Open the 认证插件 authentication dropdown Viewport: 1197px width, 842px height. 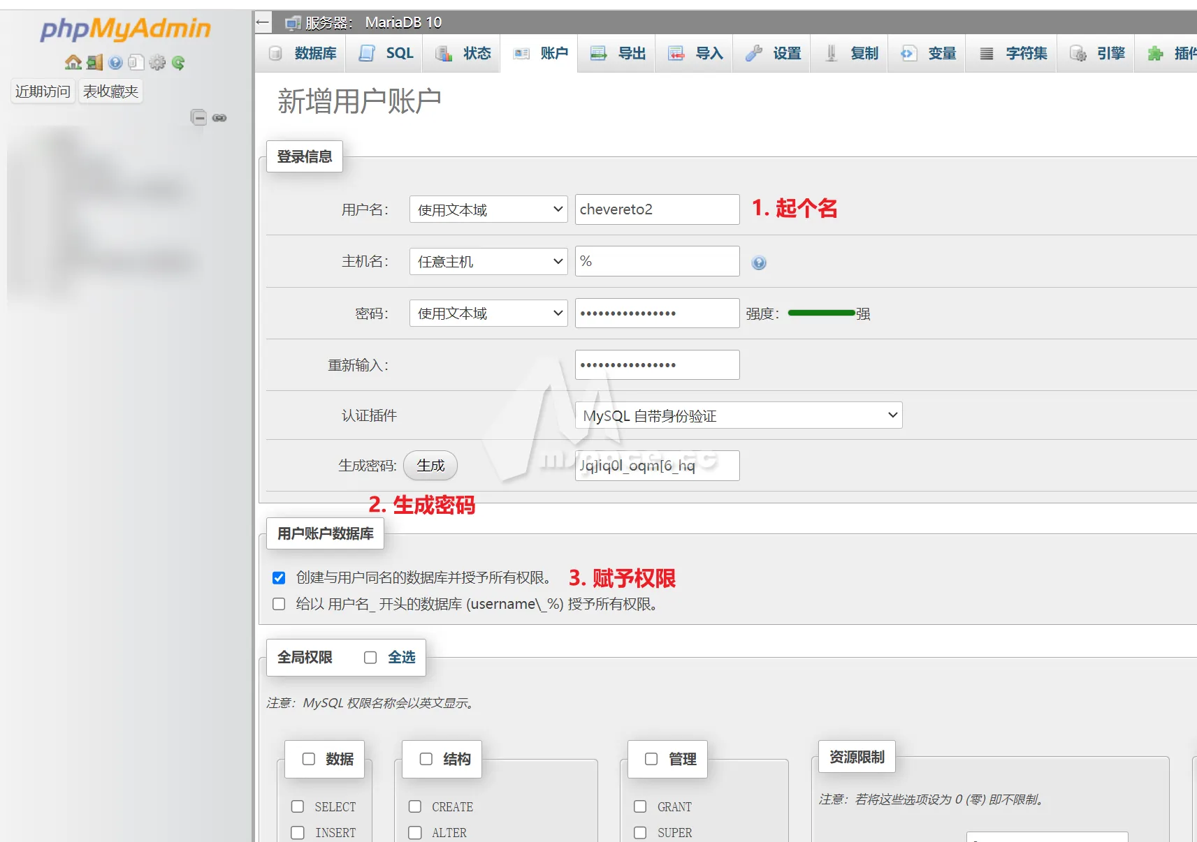click(739, 415)
